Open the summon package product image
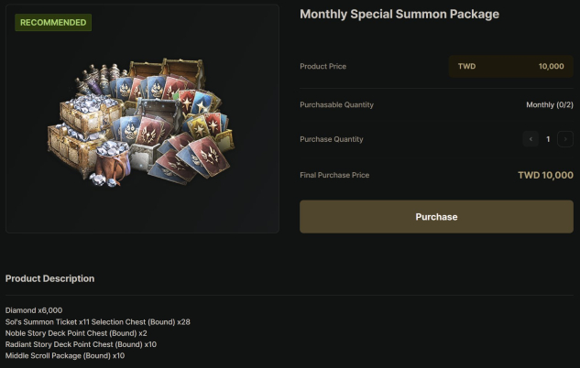This screenshot has width=580, height=368. click(142, 124)
